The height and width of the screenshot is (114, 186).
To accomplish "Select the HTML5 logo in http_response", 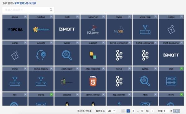I will (93, 81).
